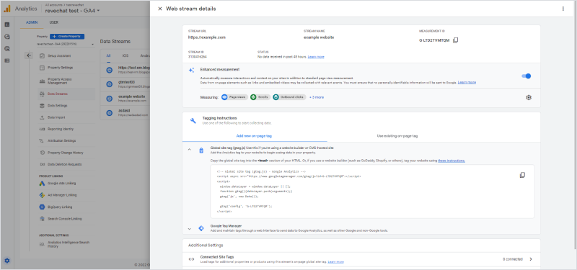Click the Global site tag icon
Screen dimensions: 577x270
pyautogui.click(x=201, y=150)
